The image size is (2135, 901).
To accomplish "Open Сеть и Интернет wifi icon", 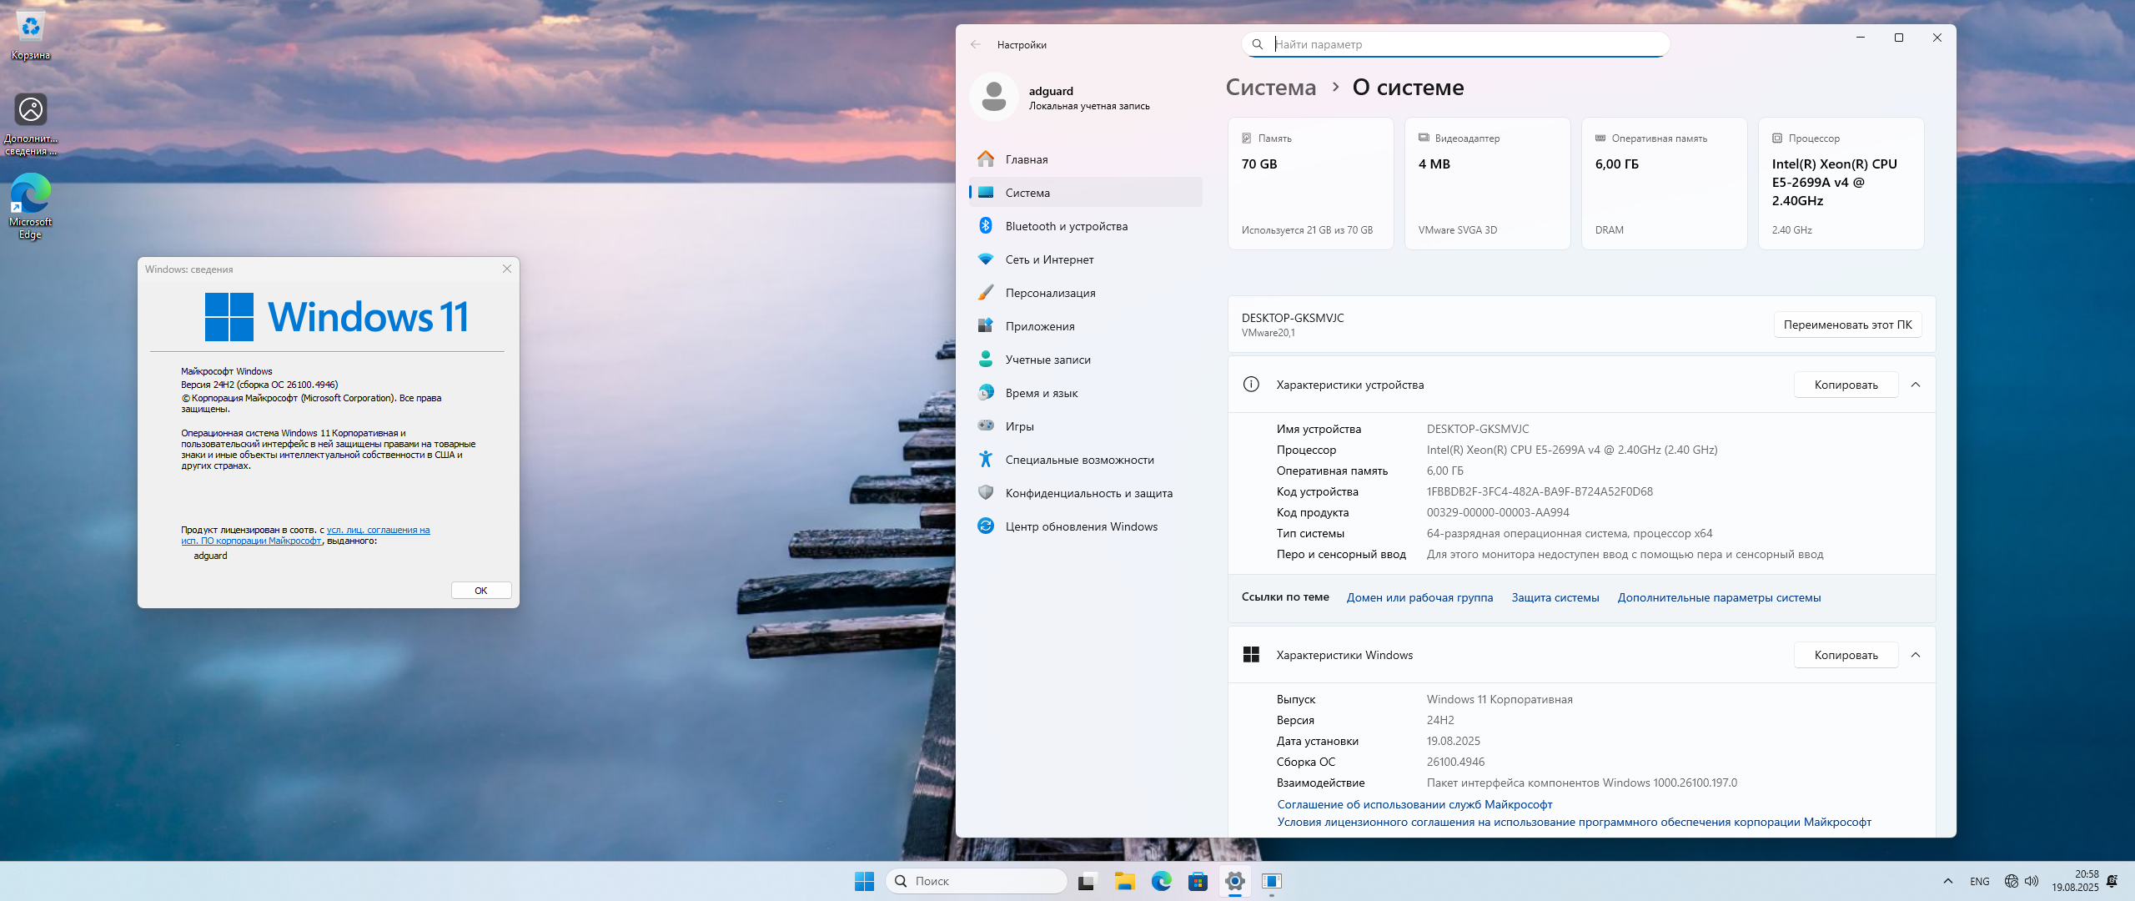I will [986, 259].
